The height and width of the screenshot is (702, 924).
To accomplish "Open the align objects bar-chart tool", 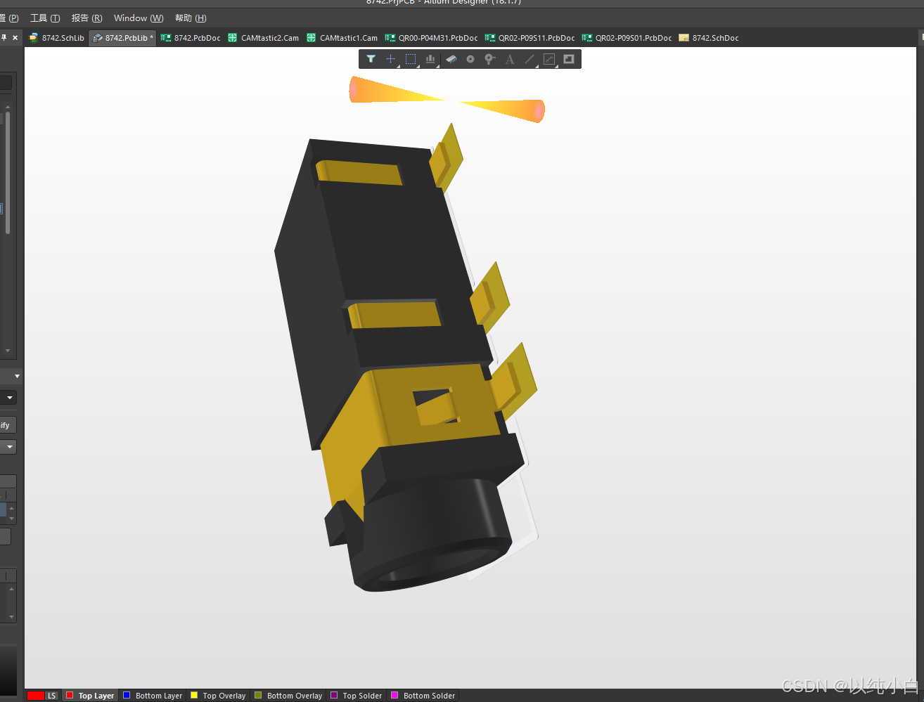I will click(x=430, y=59).
